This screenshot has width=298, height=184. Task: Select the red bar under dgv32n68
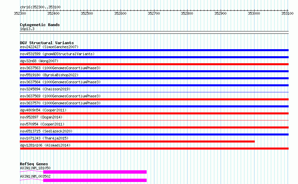(x=154, y=64)
